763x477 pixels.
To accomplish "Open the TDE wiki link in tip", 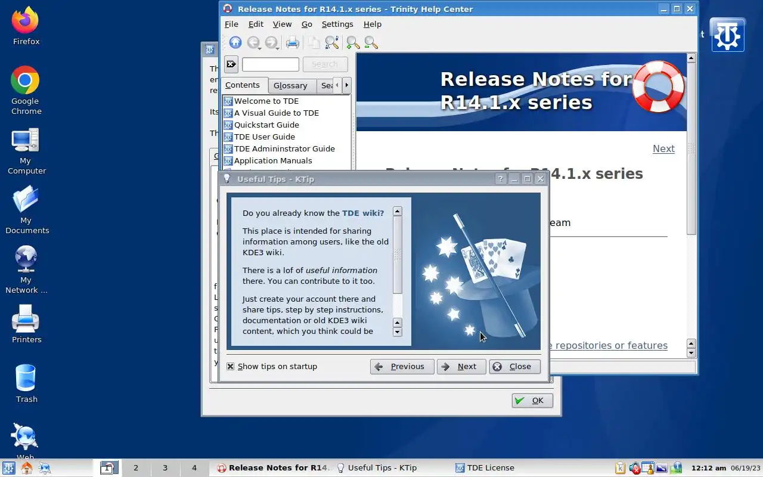I will click(363, 213).
